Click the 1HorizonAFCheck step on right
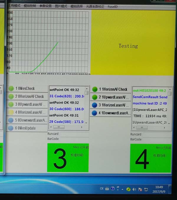Image resolution: width=177 pixels, height=200 pixels. [x=111, y=89]
